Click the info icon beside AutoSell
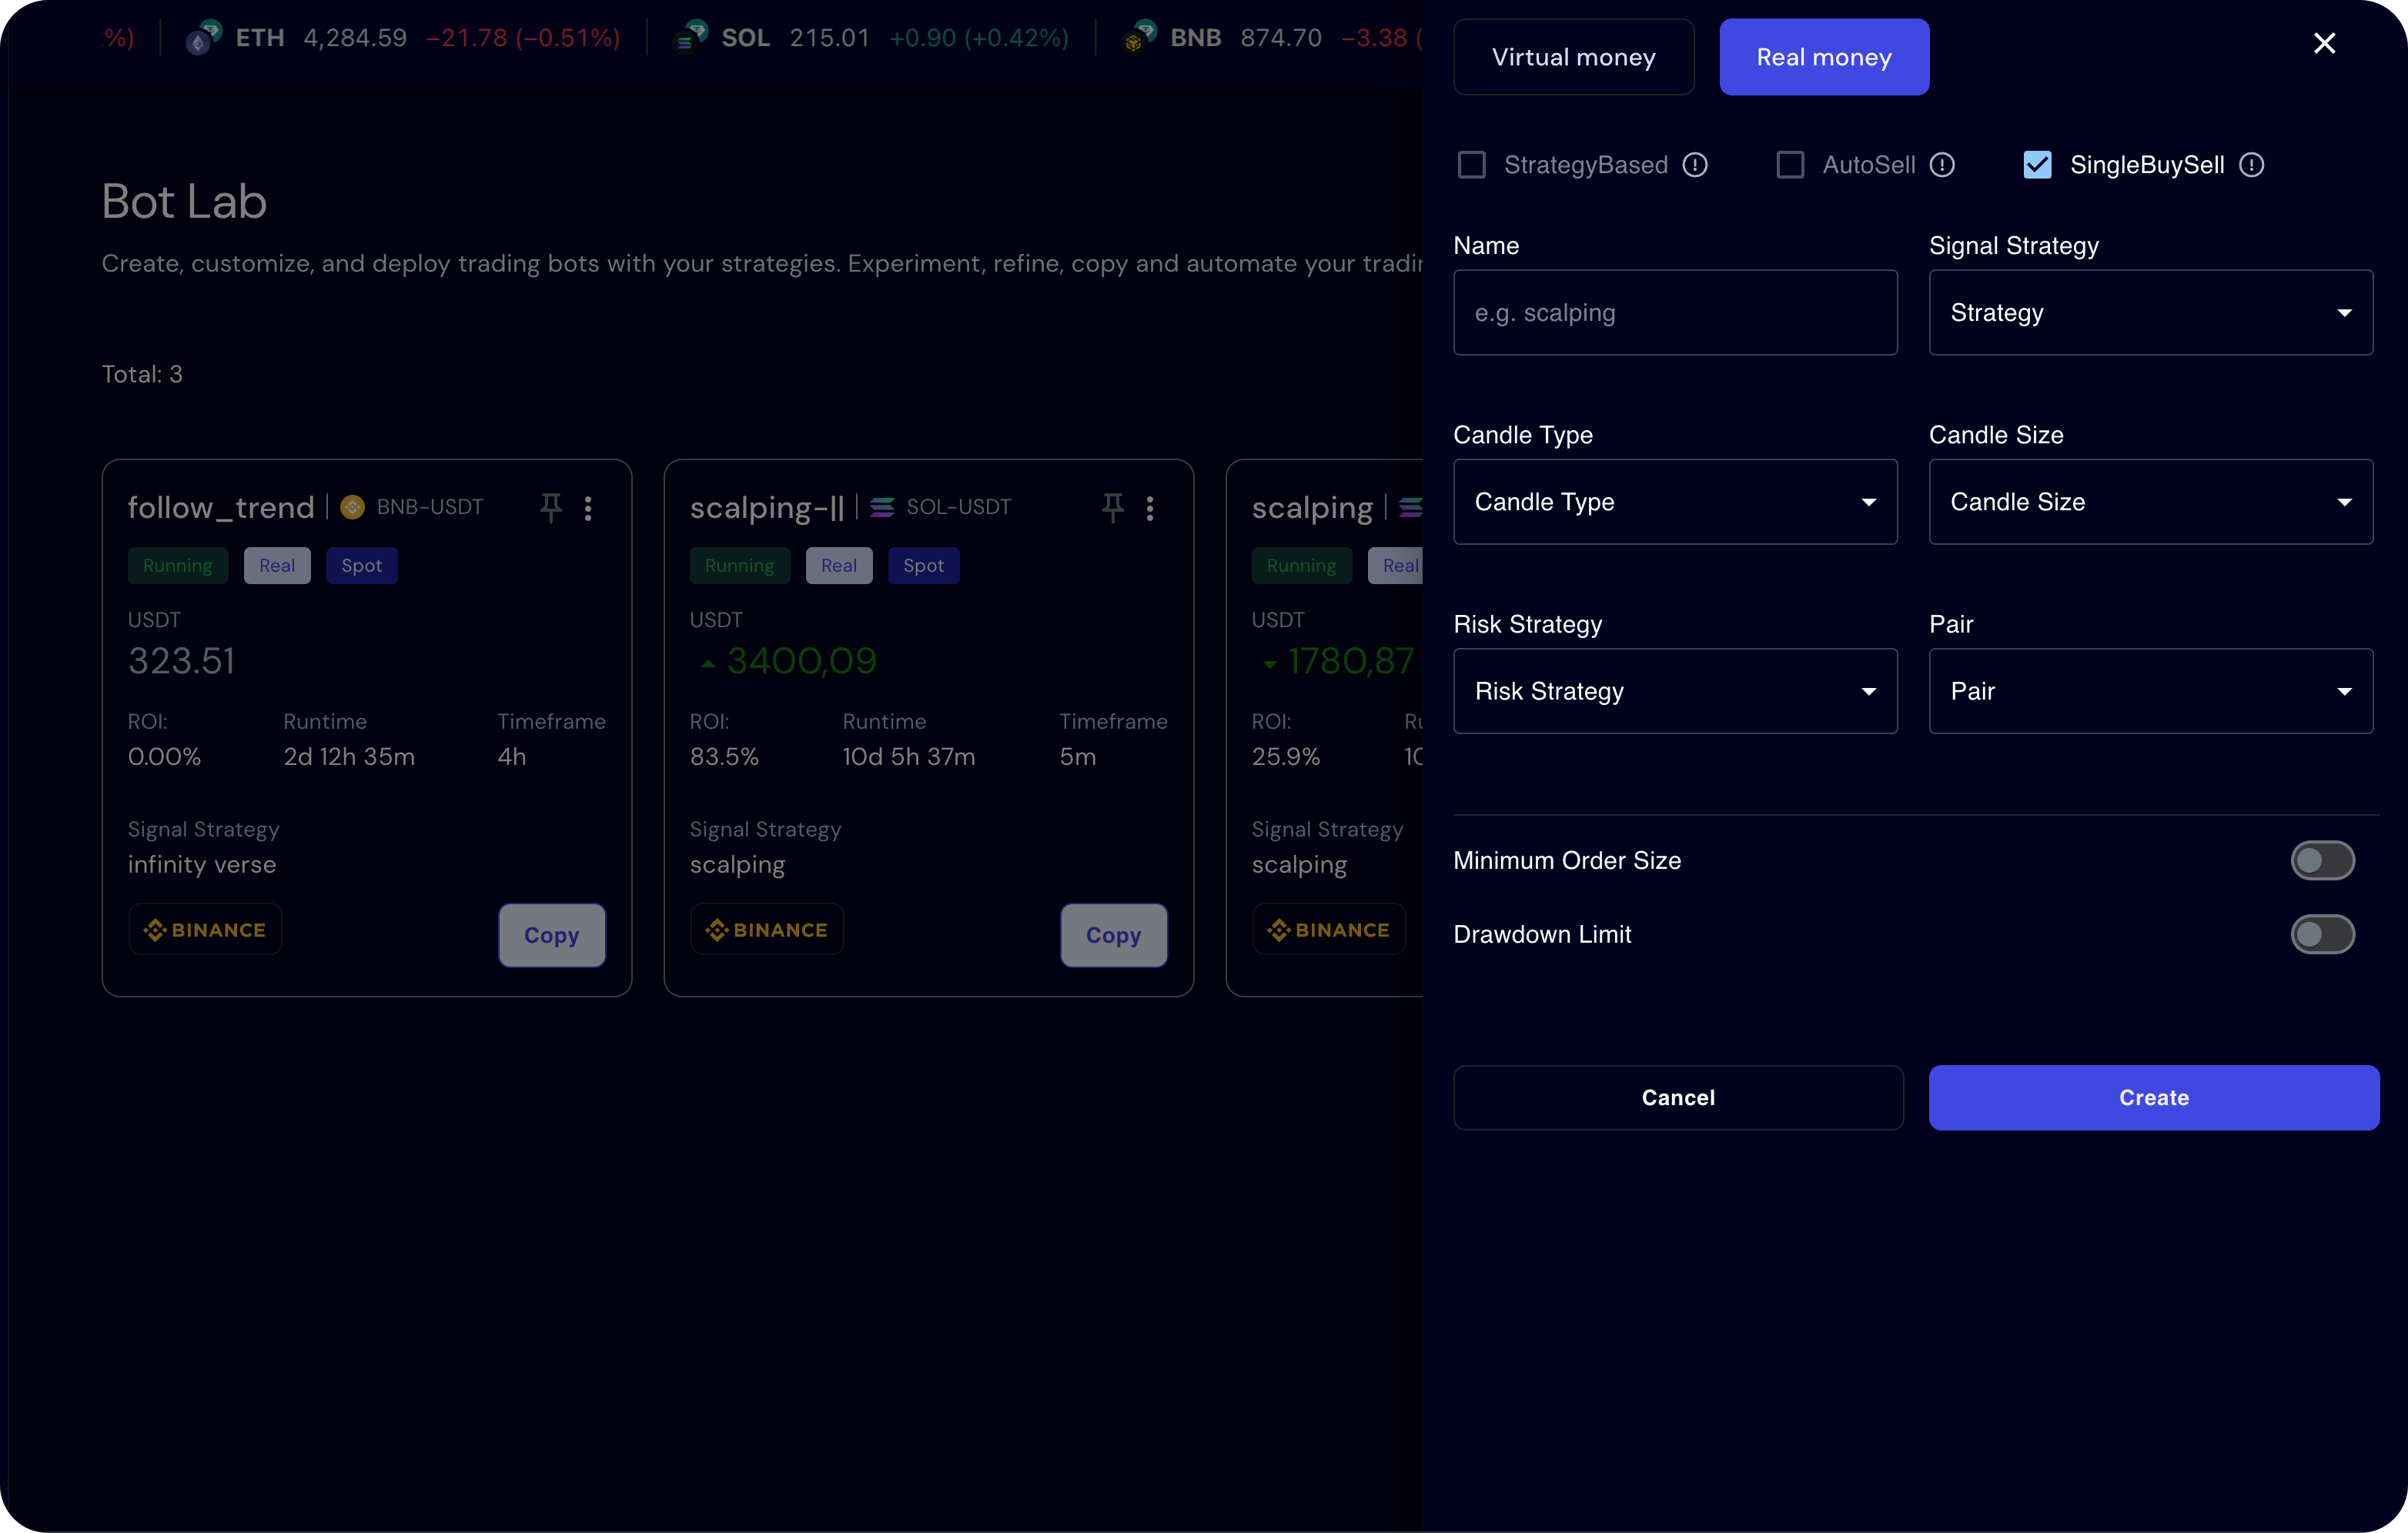Viewport: 2408px width, 1533px height. 1942,165
